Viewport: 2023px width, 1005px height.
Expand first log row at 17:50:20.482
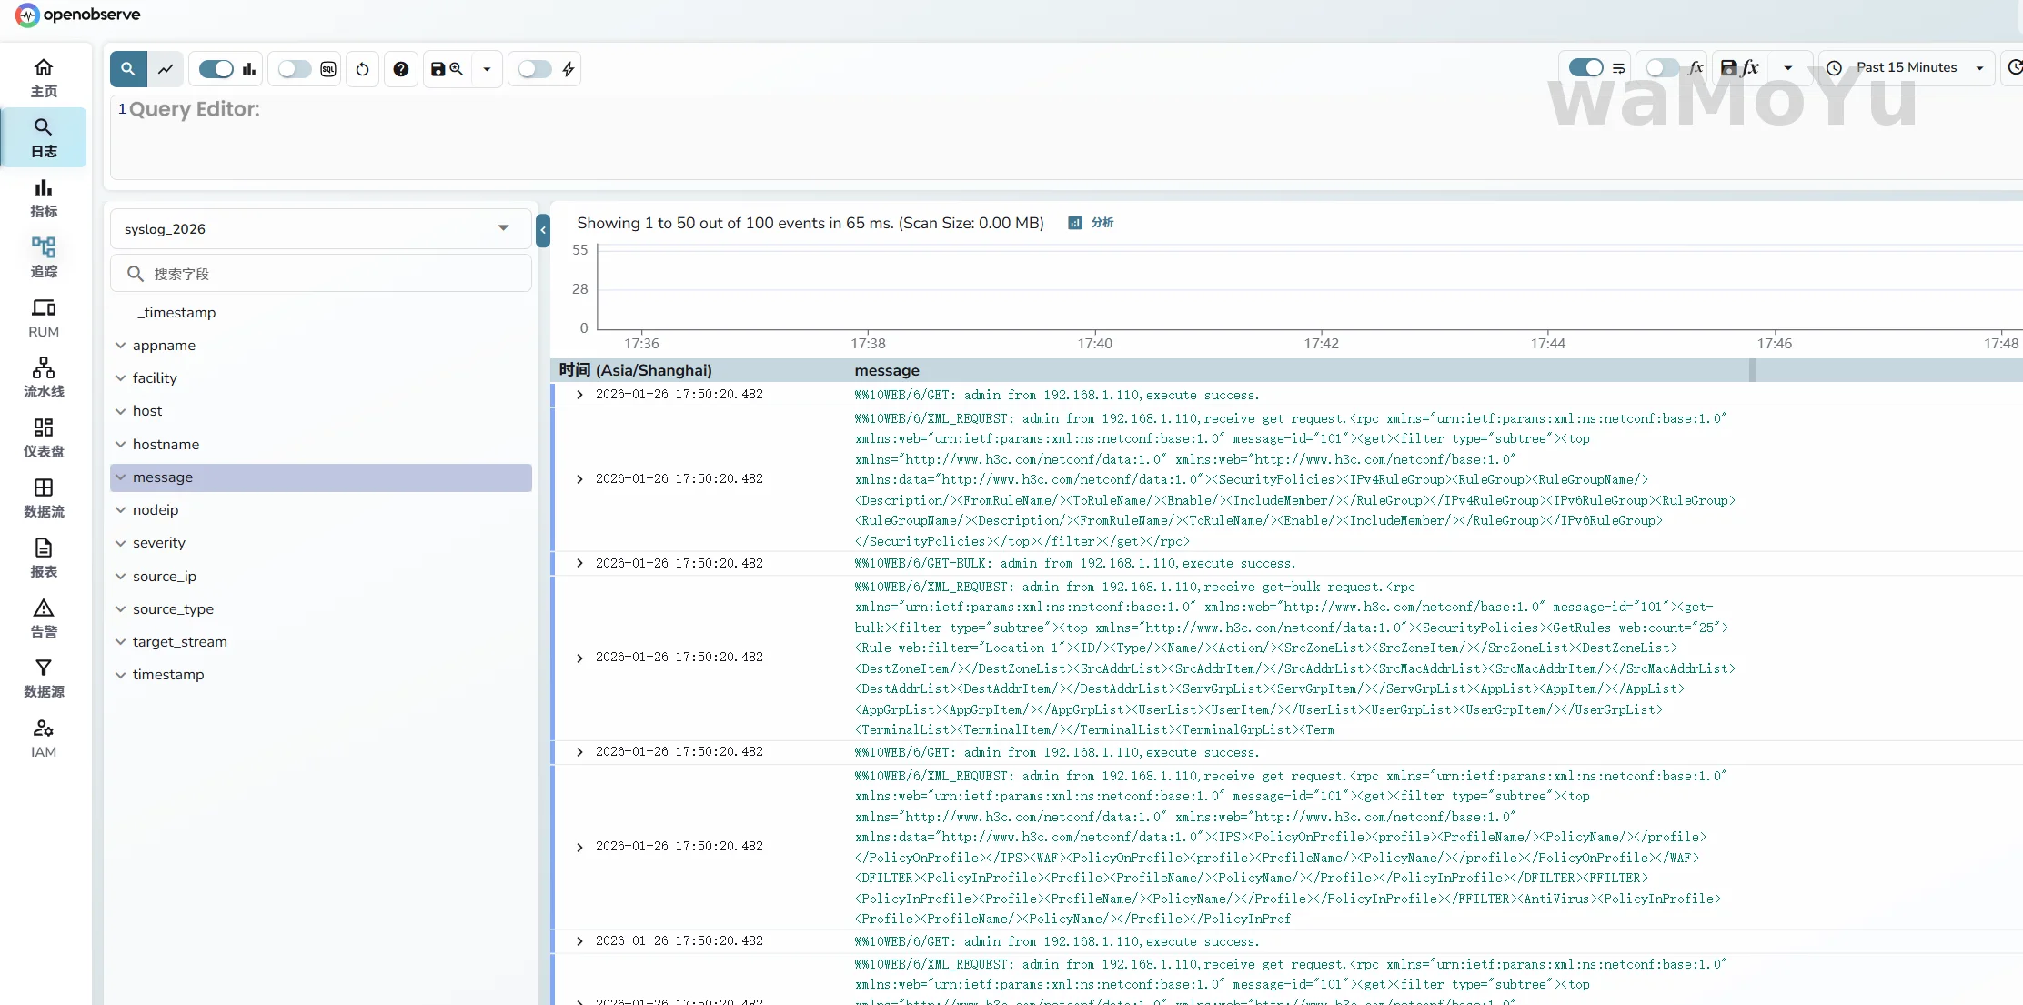pyautogui.click(x=579, y=395)
